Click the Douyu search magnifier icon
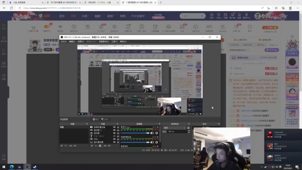Screen dimensions: 302x170 coord(202,16)
